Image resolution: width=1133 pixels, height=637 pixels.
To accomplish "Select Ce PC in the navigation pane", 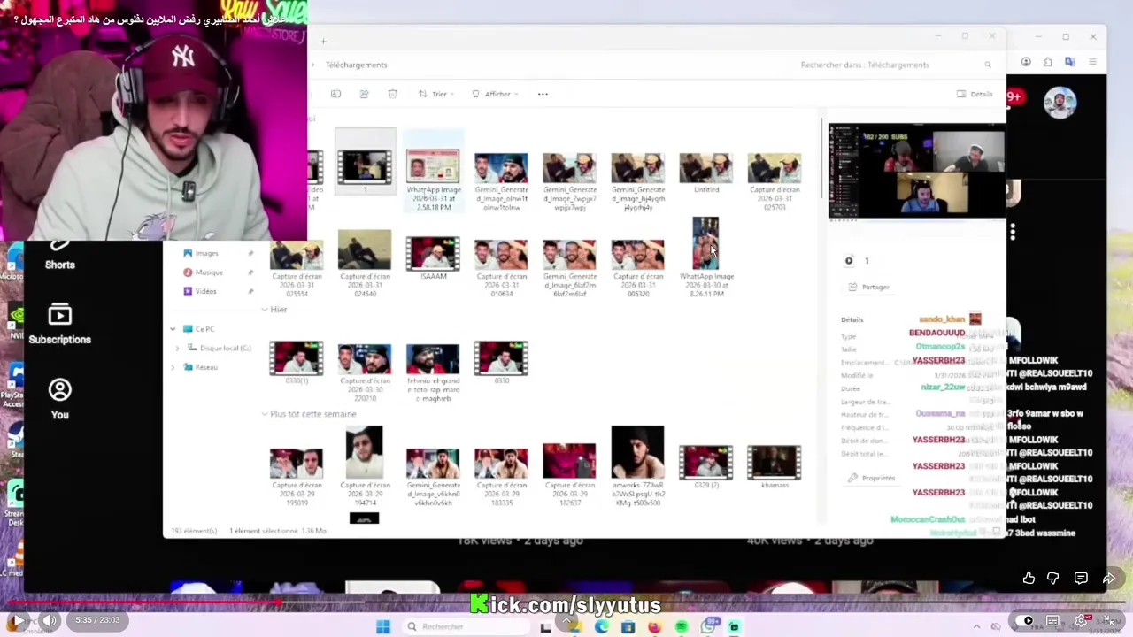I will 199,329.
